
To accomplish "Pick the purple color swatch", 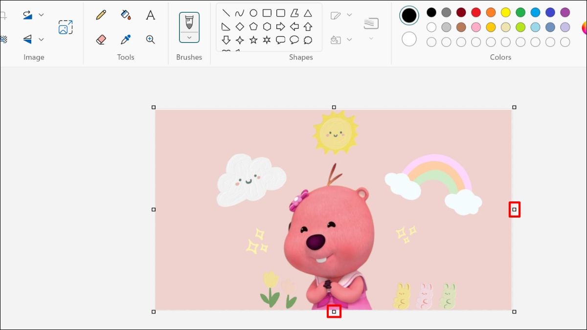I will pos(565,12).
